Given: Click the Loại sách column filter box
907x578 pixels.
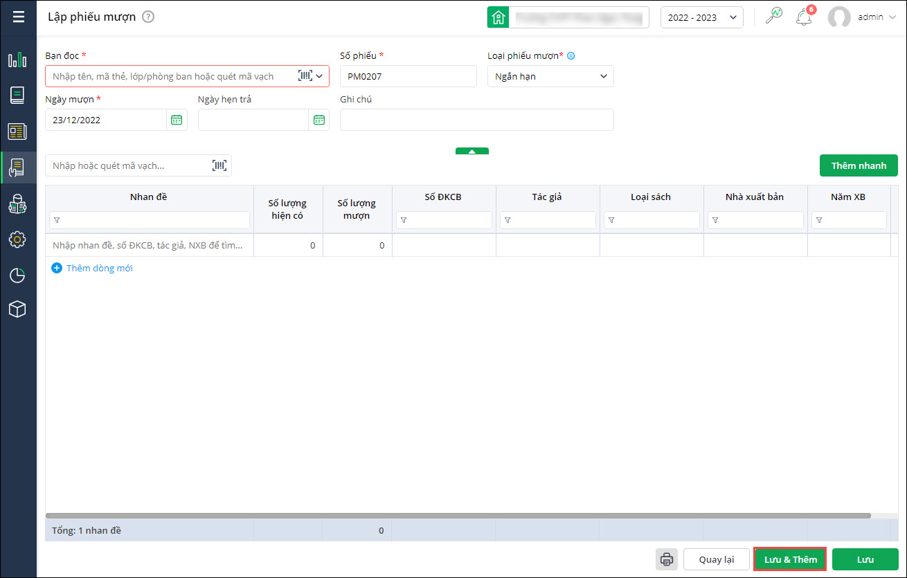Looking at the screenshot, I should click(652, 220).
